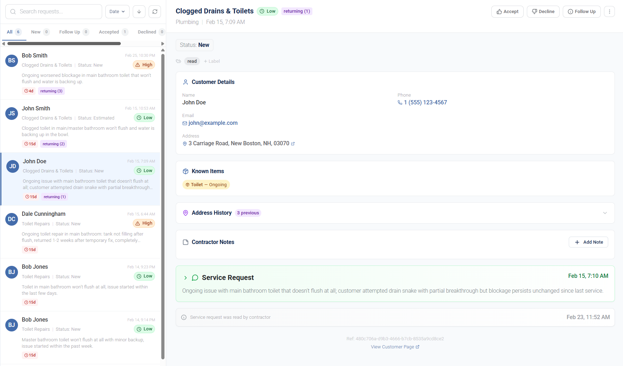Image resolution: width=623 pixels, height=366 pixels.
Task: Click external link icon beside address
Action: (293, 144)
